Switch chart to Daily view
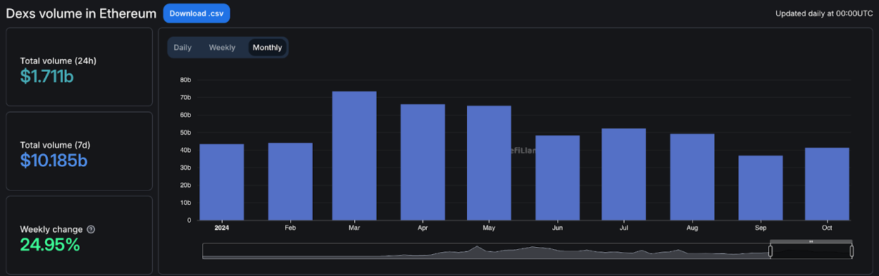 click(x=182, y=47)
